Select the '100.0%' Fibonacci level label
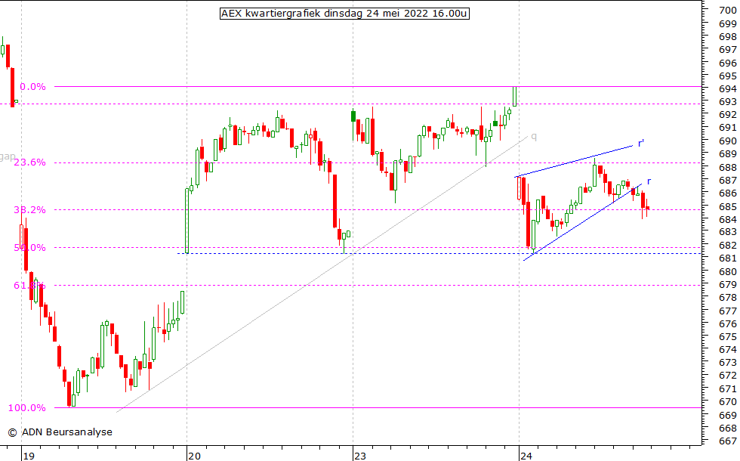 coord(27,407)
